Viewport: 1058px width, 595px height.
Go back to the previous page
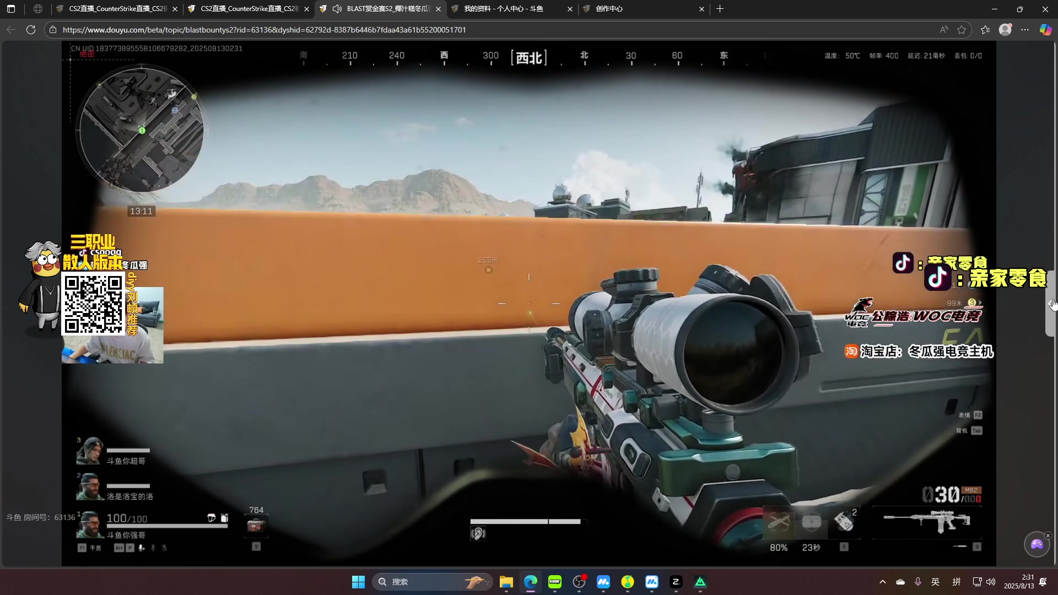coord(11,30)
